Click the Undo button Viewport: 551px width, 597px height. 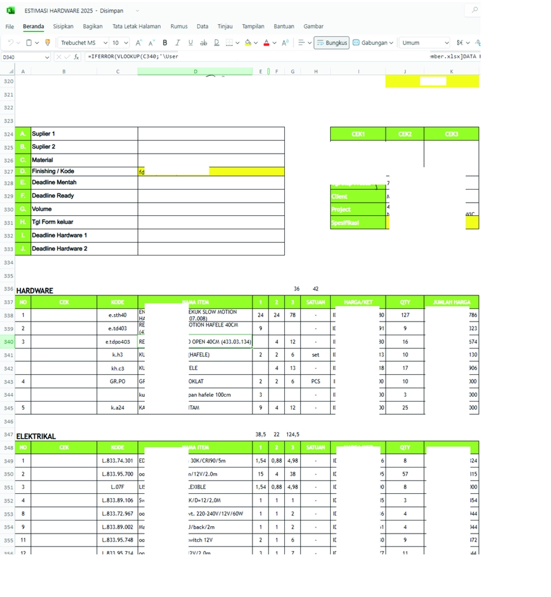coord(10,42)
